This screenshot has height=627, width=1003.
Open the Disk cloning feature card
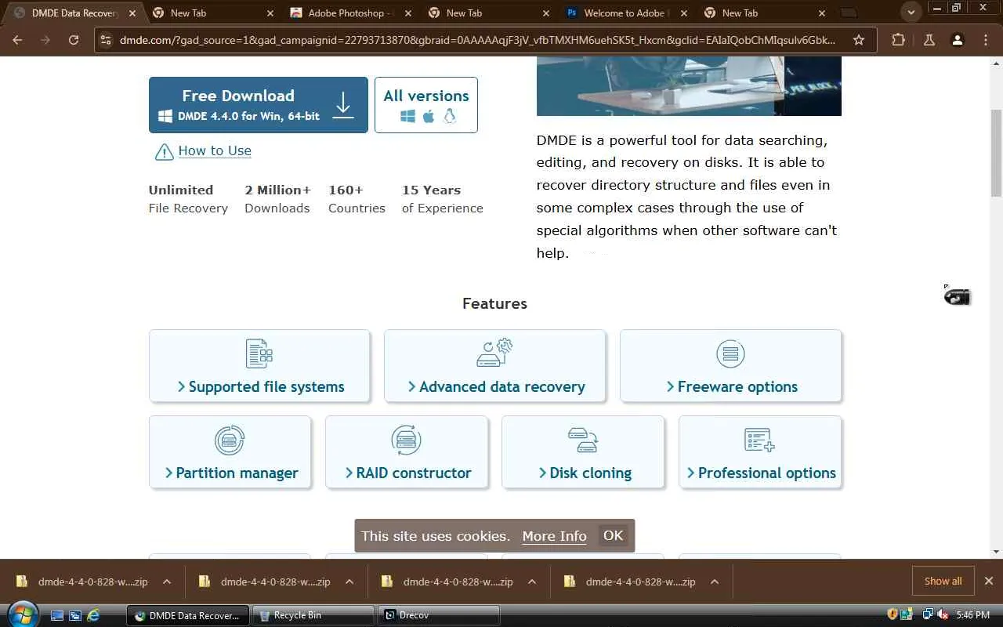[x=583, y=452]
